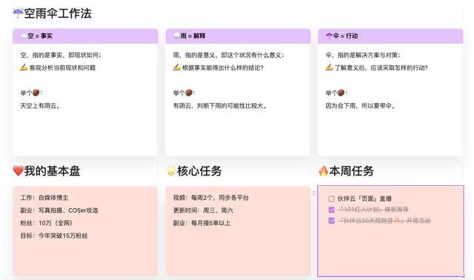Click the fire emoji in the 伙伴云30天陪跑营 task
This screenshot has width=474, height=280.
point(397,221)
